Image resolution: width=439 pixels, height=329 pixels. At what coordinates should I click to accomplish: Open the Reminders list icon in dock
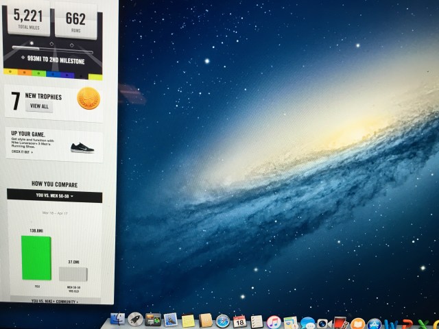[257, 321]
